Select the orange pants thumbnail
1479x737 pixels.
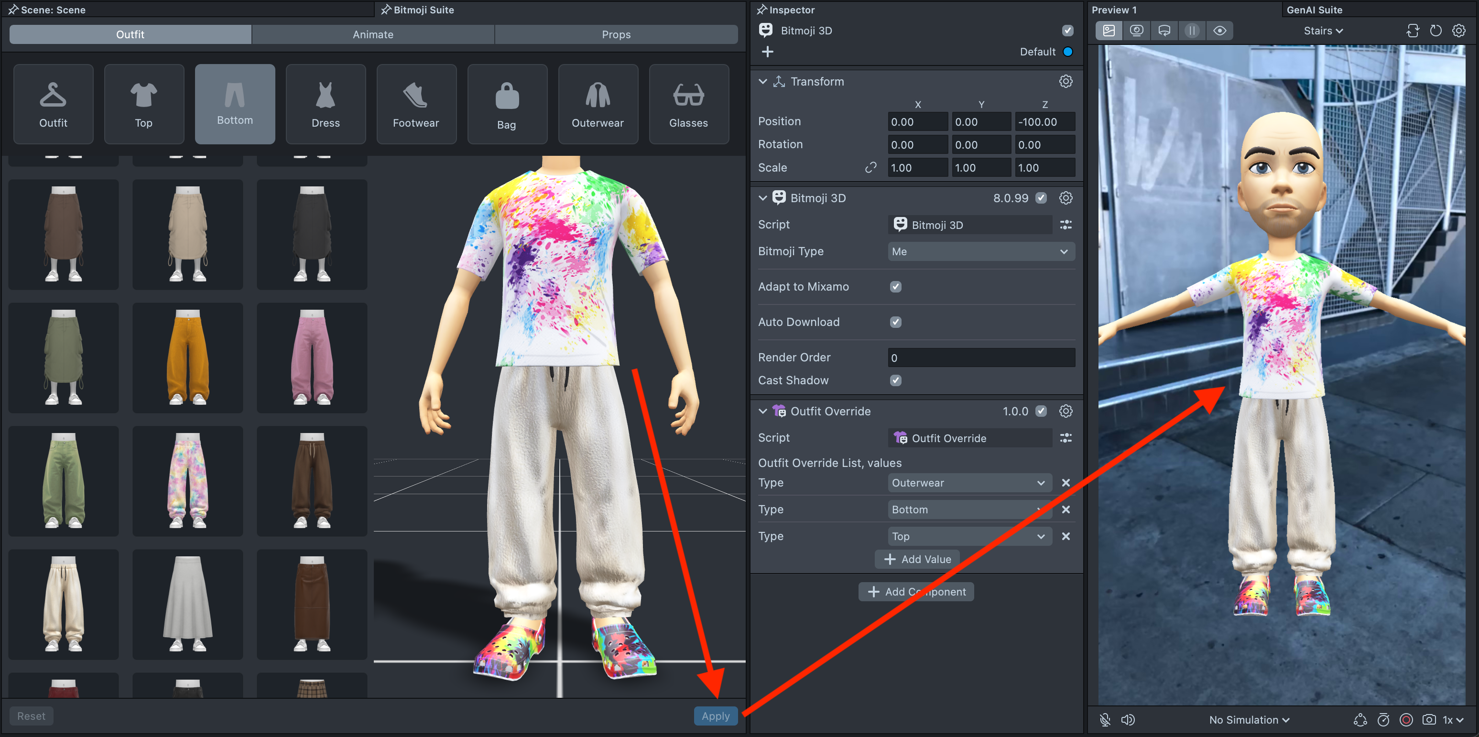[188, 358]
